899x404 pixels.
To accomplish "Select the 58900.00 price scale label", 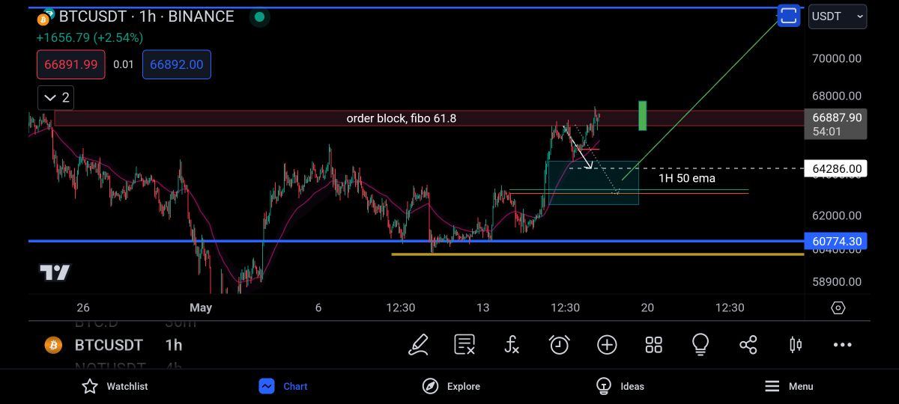I will click(x=837, y=282).
